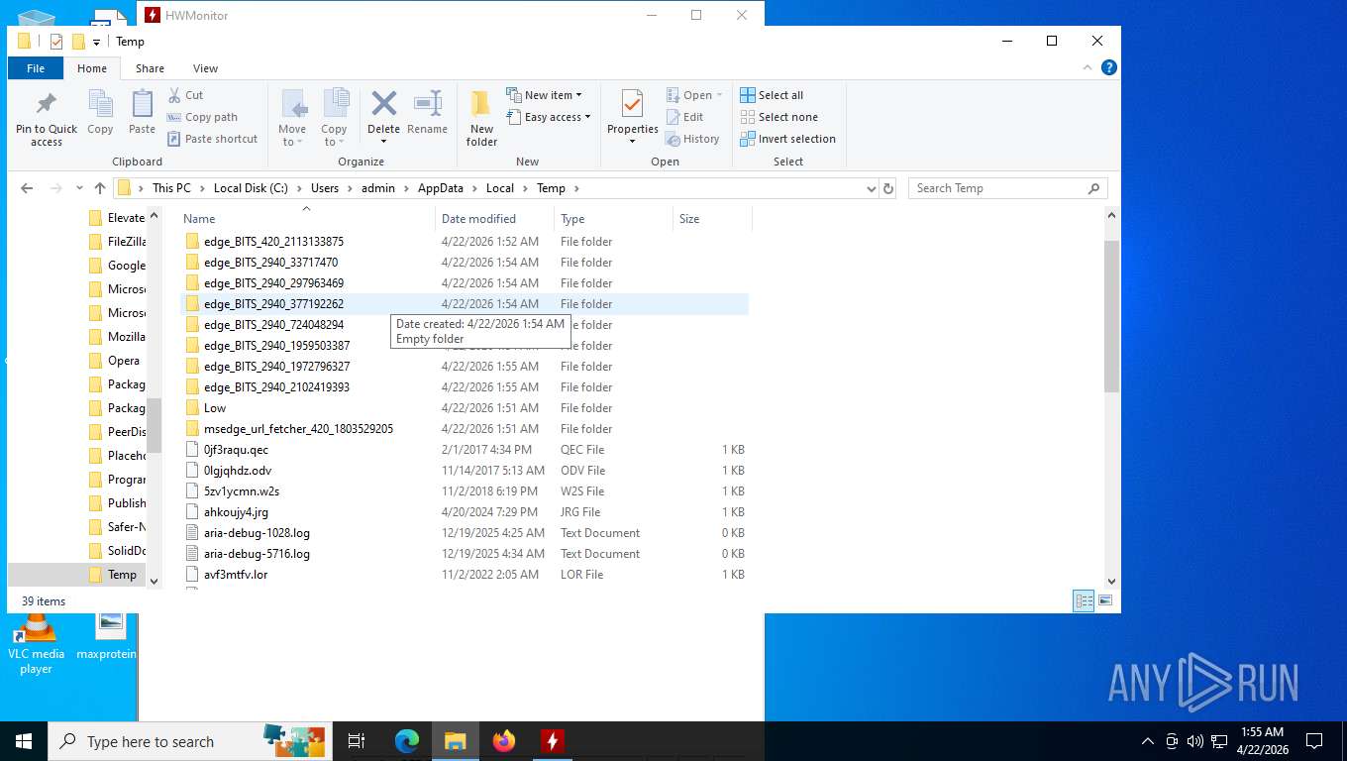Click Invert selection
The height and width of the screenshot is (761, 1347).
click(x=787, y=139)
